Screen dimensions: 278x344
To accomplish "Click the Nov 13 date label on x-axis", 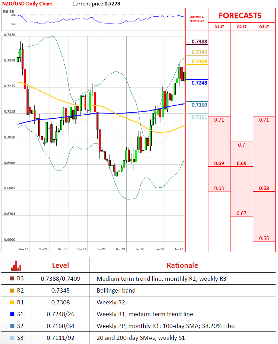I will point(24,249).
